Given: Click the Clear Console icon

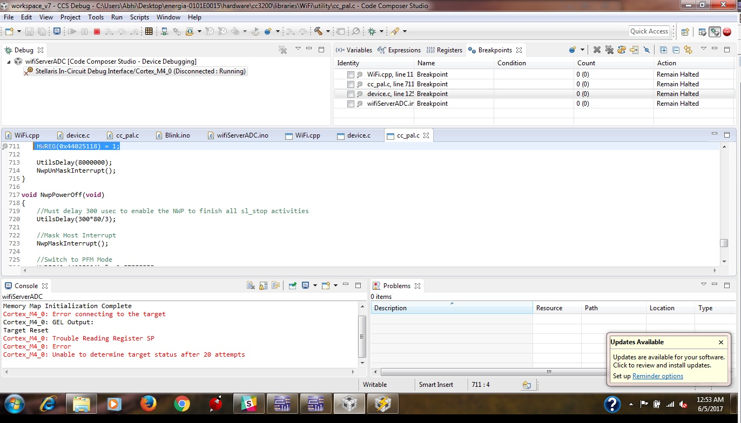Looking at the screenshot, I should coord(251,286).
